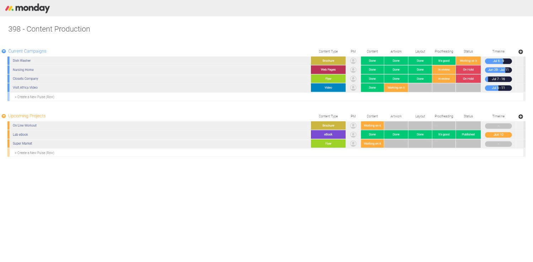This screenshot has height=262, width=533.
Task: Open Super Market content Working on it
Action: coord(372,144)
